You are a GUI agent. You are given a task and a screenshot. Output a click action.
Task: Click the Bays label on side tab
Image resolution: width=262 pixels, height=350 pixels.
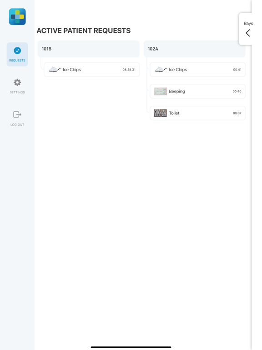248,23
